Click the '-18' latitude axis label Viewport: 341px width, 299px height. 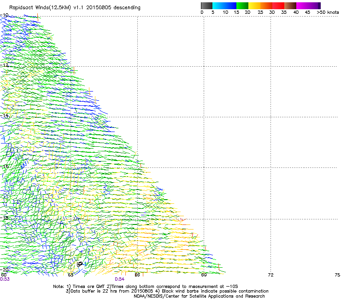[4, 218]
